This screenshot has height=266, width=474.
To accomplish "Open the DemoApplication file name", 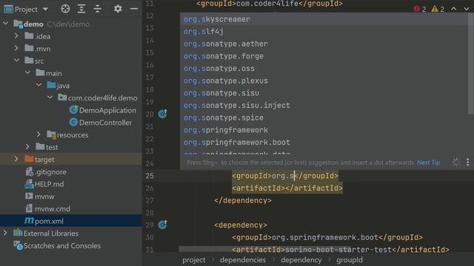I will click(x=107, y=110).
